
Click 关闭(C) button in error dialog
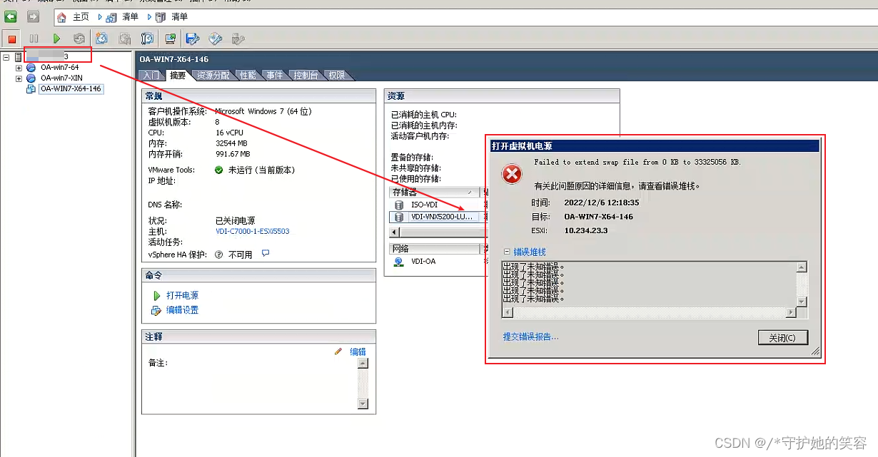tap(782, 337)
